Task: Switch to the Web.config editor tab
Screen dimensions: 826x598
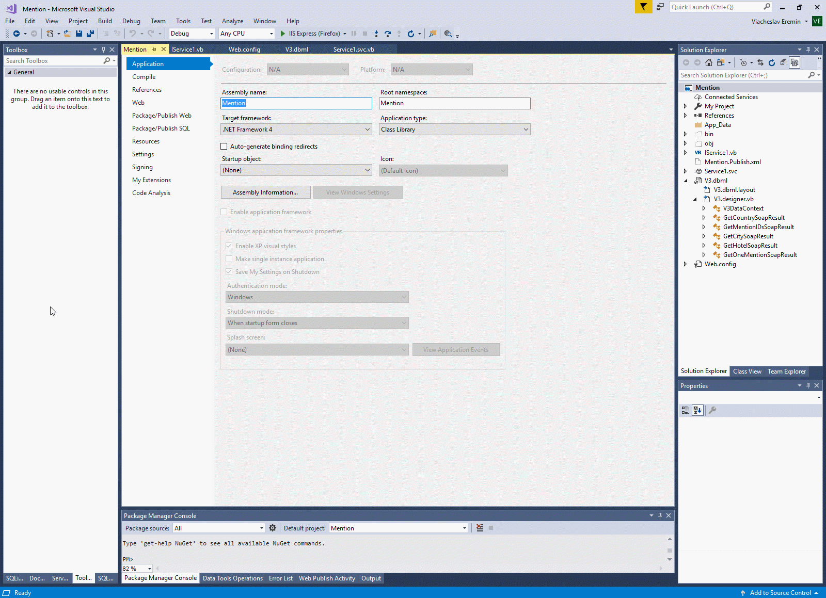Action: [244, 50]
